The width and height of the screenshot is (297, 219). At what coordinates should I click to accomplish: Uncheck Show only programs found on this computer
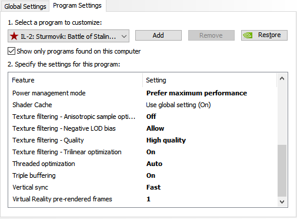[x=11, y=51]
